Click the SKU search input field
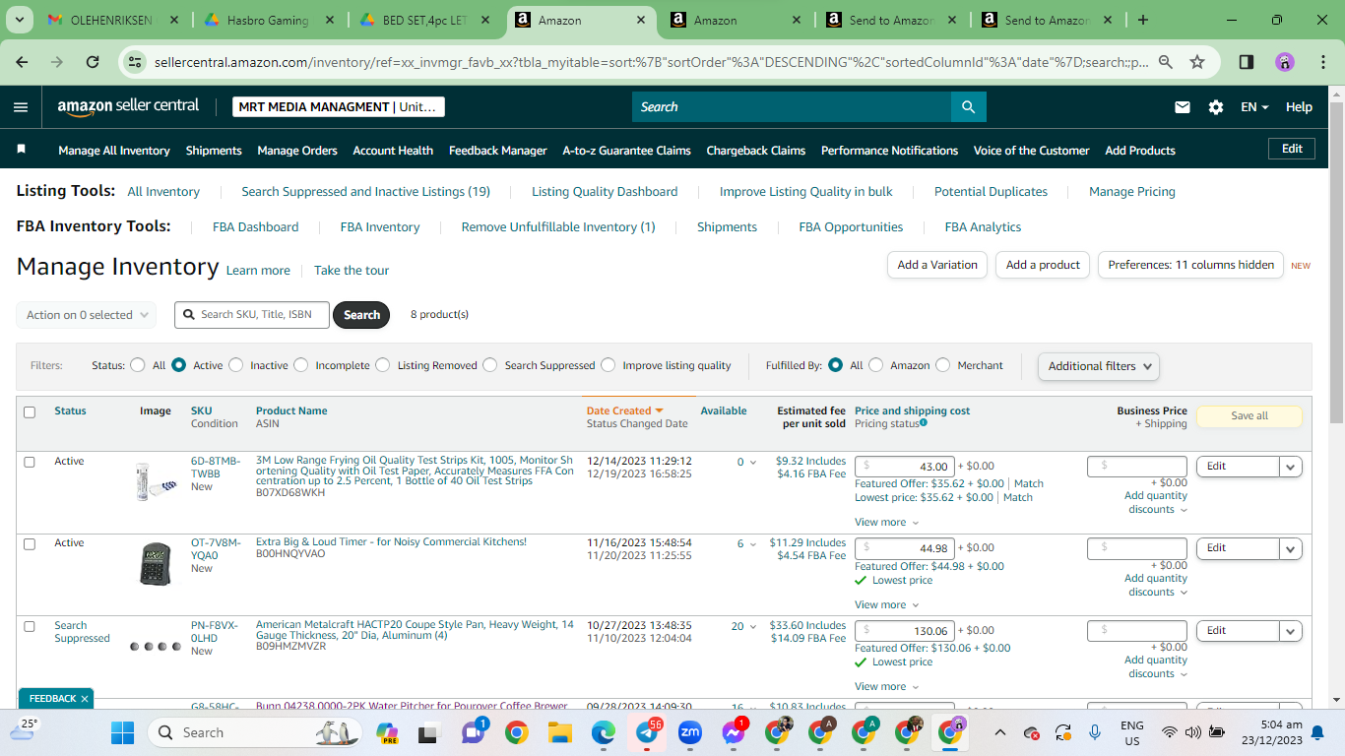 pyautogui.click(x=252, y=315)
